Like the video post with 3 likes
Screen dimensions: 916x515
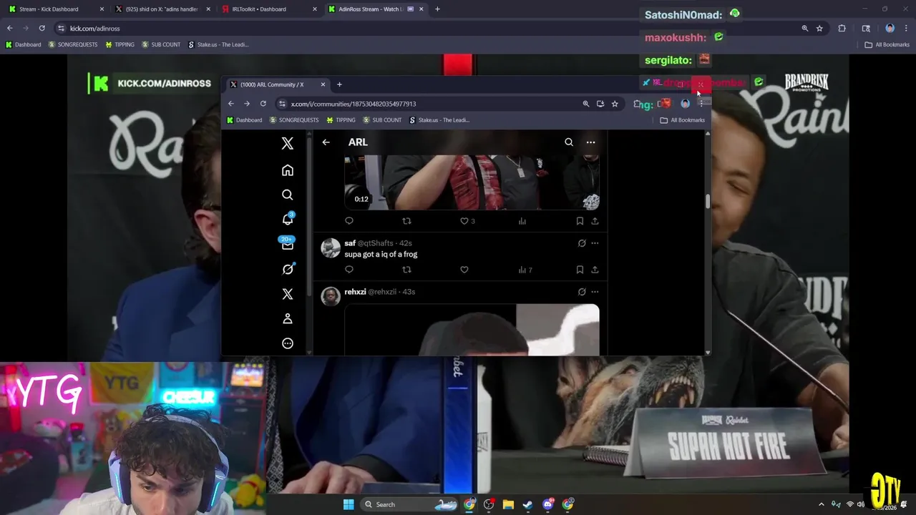(467, 221)
